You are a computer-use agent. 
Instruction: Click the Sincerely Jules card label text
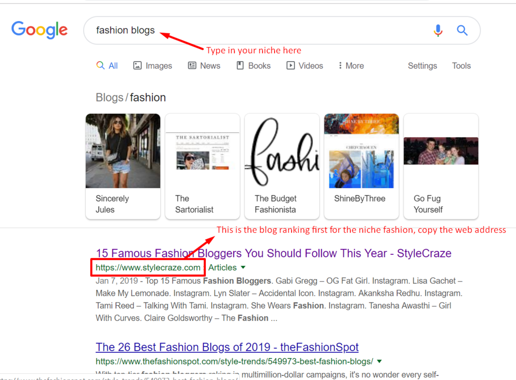click(x=112, y=204)
